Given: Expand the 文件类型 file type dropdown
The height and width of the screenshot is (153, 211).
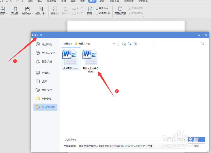Looking at the screenshot, I should pos(184,146).
